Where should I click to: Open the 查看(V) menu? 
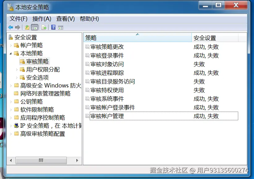(x=65, y=19)
